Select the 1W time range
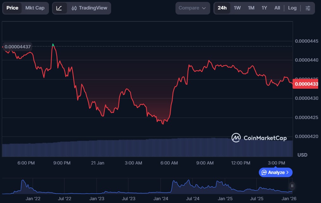 (237, 8)
